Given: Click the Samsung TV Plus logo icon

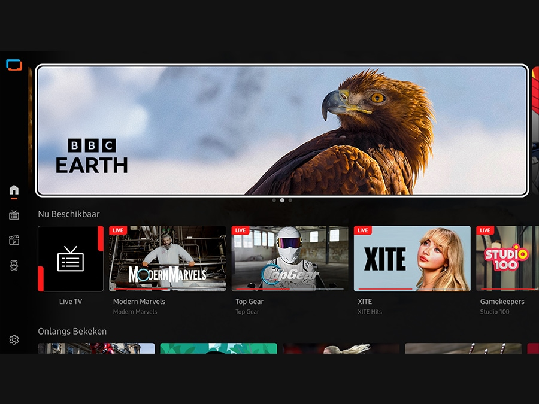Looking at the screenshot, I should (14, 65).
